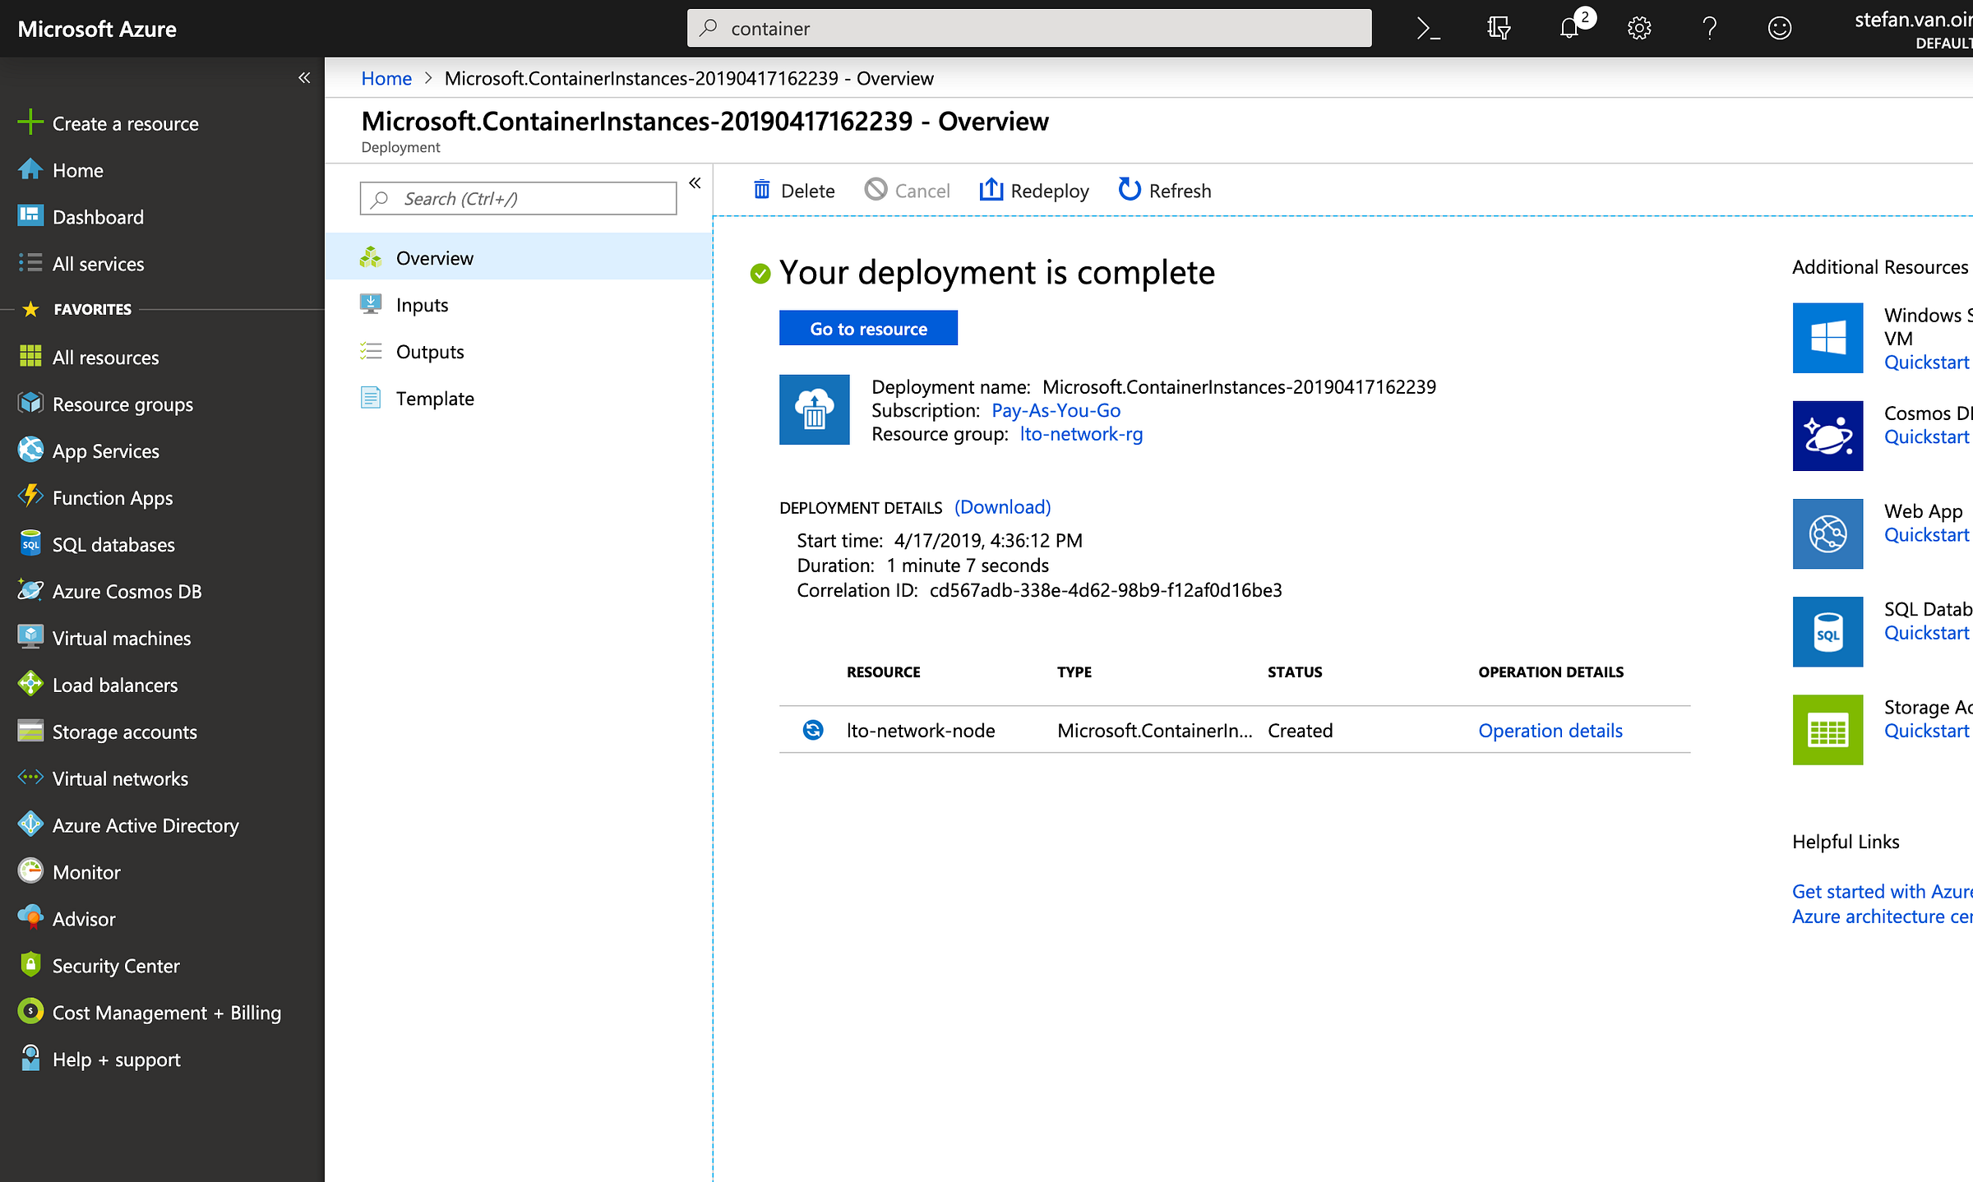This screenshot has height=1182, width=1973.
Task: Open the Operation details link
Action: pos(1550,731)
